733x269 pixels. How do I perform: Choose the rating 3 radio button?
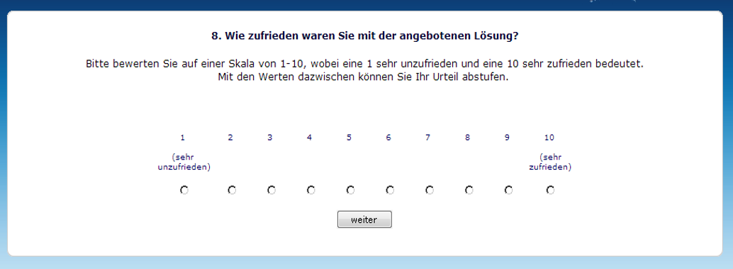271,190
